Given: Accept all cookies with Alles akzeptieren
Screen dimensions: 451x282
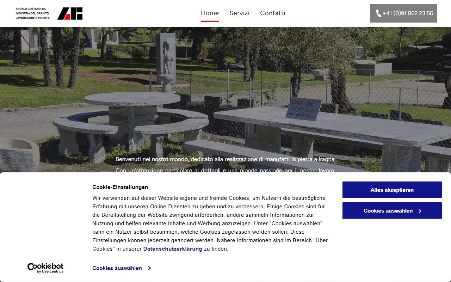Looking at the screenshot, I should click(392, 190).
